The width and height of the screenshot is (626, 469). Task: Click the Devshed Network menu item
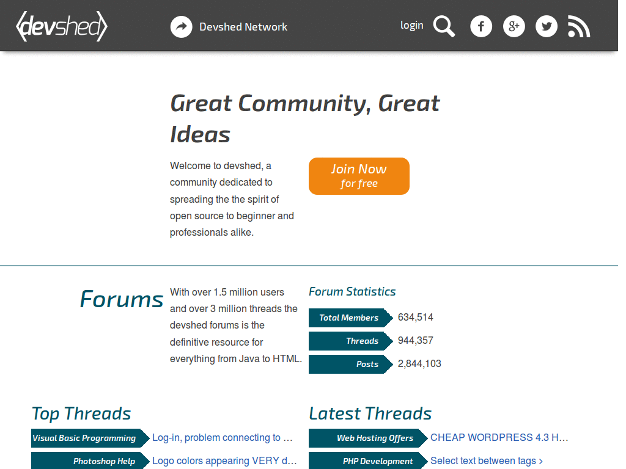pos(243,26)
